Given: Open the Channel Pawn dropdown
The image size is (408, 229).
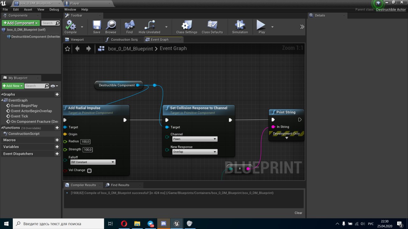Looking at the screenshot, I should [x=194, y=139].
